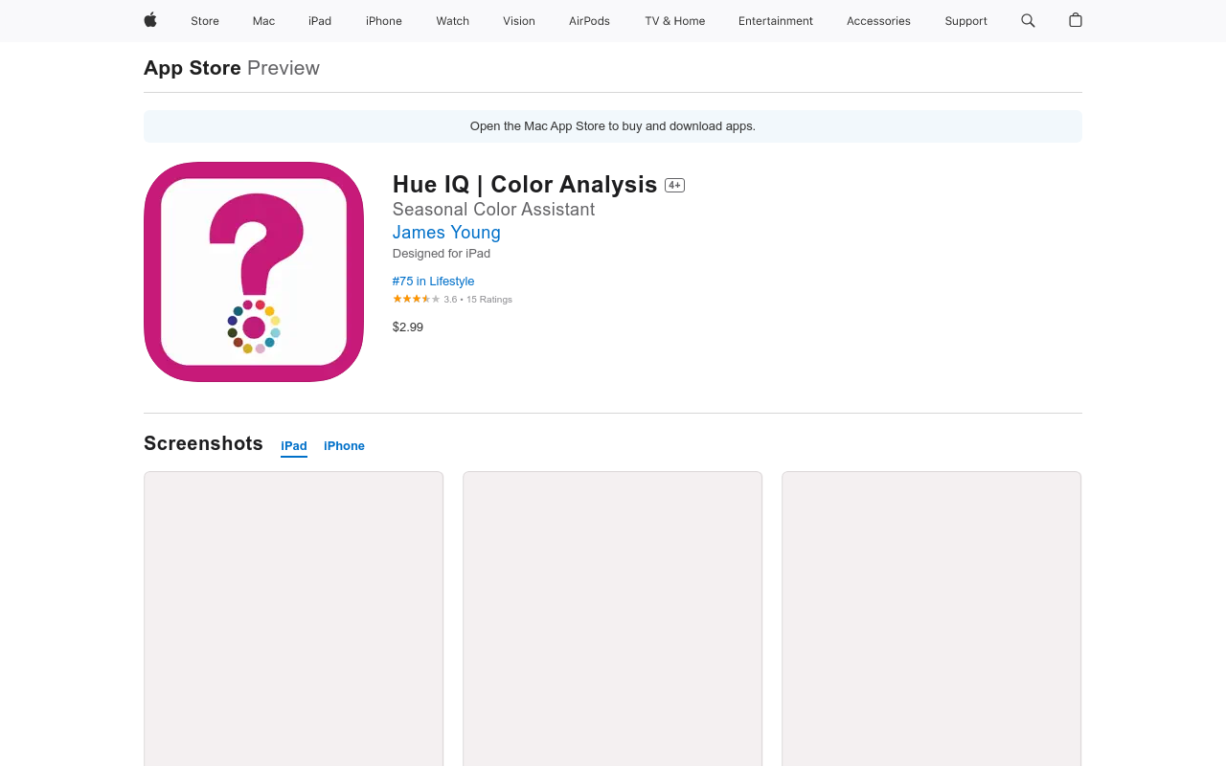
Task: Open the AirPods menu
Action: coord(589,21)
